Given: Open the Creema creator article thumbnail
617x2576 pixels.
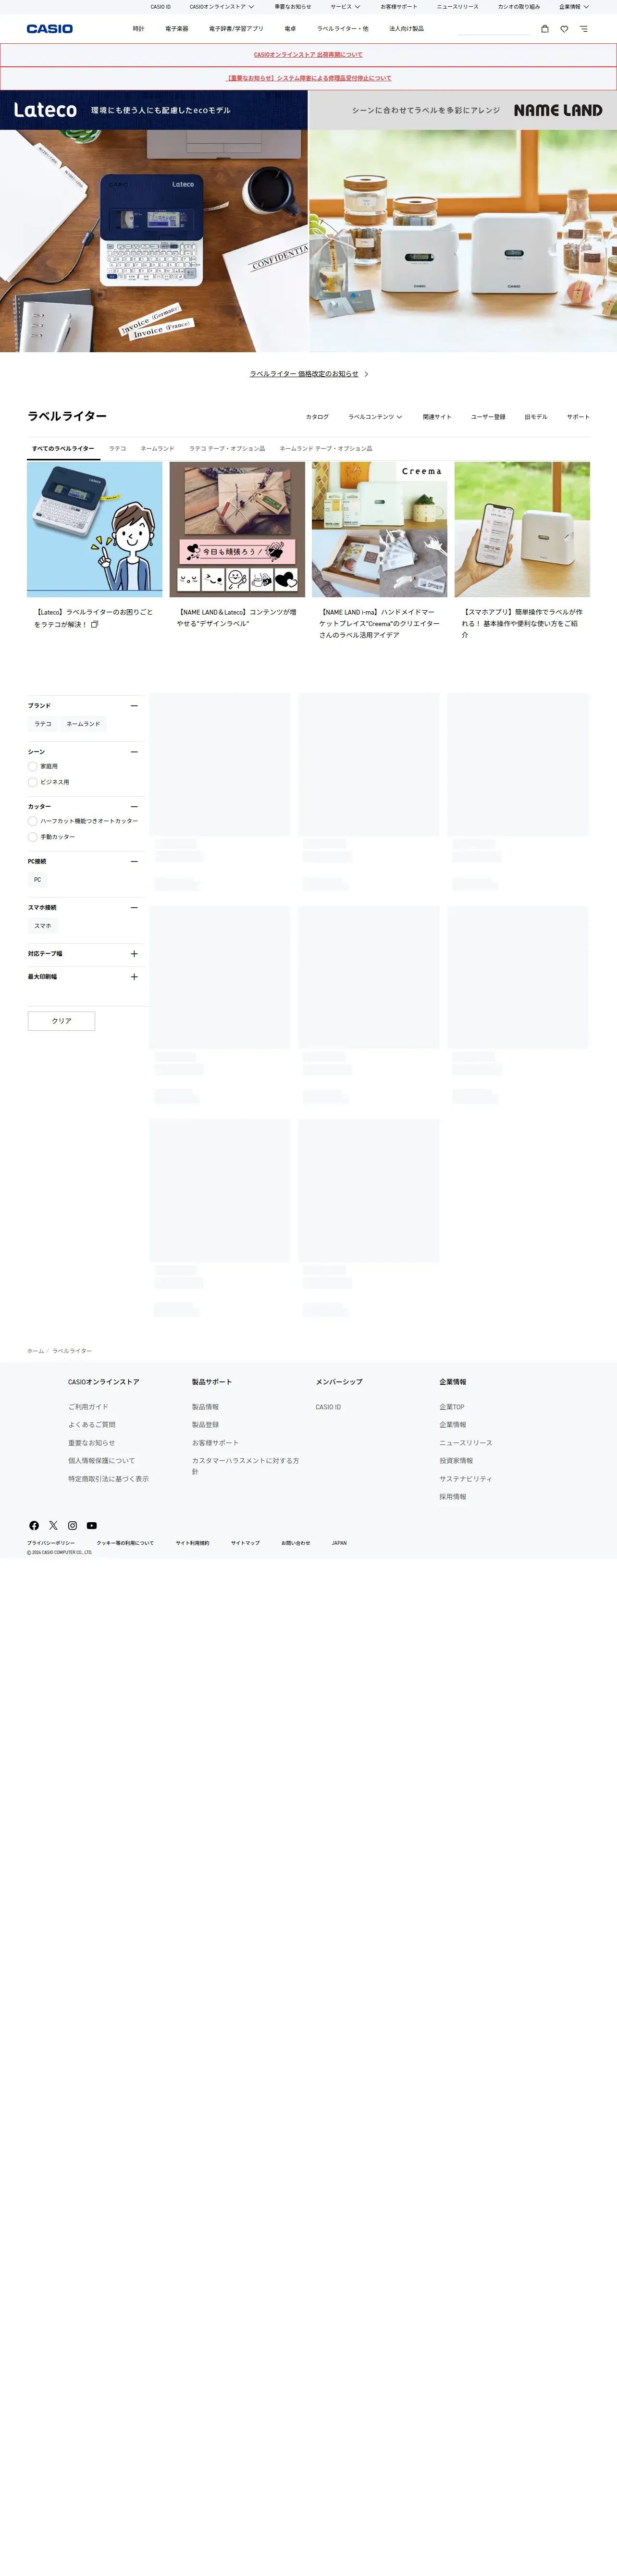Looking at the screenshot, I should point(379,529).
